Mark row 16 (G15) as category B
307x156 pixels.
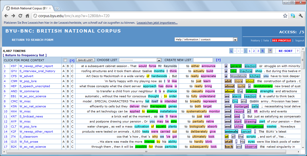click(x=68, y=142)
